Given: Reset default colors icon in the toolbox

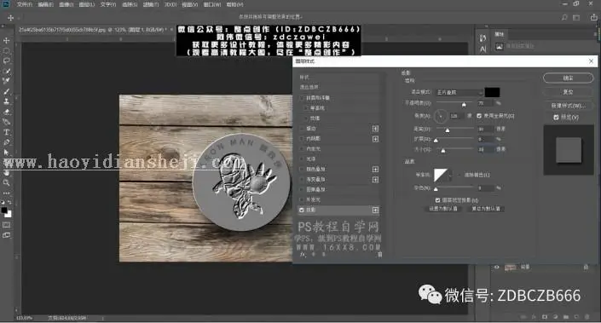Looking at the screenshot, I should point(3,202).
